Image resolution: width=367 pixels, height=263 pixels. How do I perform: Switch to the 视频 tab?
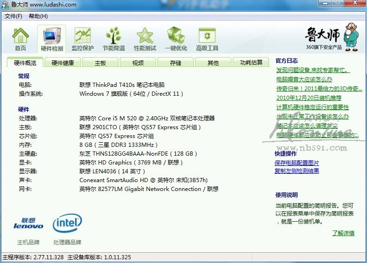tap(138, 63)
